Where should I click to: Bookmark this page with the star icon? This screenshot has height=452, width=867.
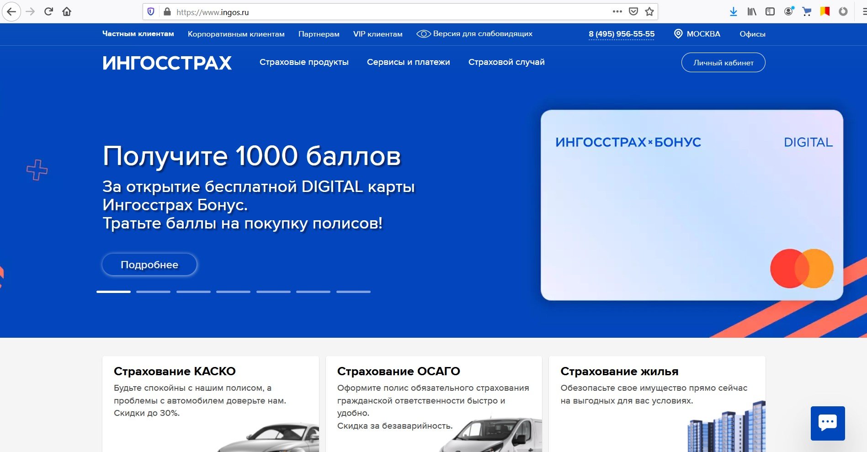(649, 12)
